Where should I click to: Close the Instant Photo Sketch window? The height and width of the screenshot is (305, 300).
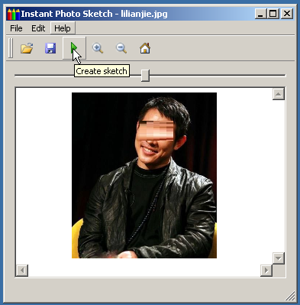pyautogui.click(x=287, y=14)
